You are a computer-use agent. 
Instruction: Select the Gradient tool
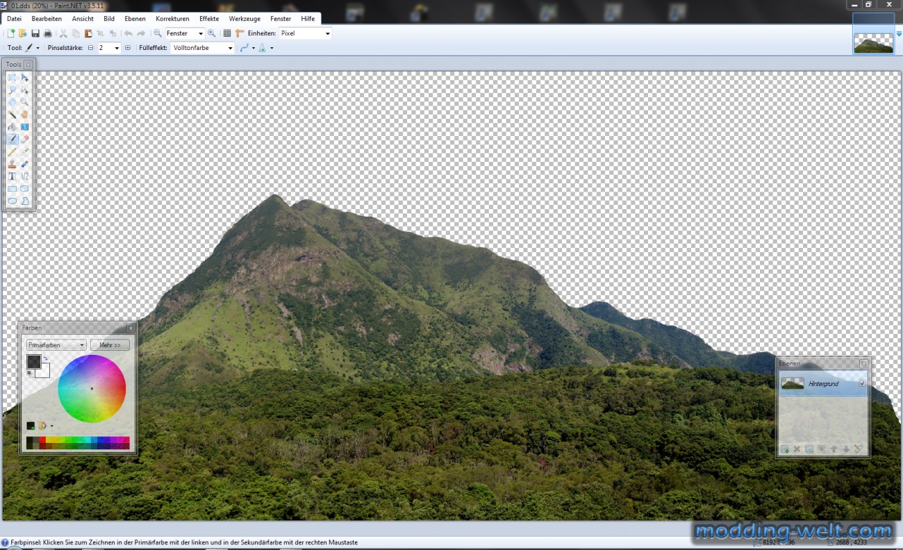[25, 127]
